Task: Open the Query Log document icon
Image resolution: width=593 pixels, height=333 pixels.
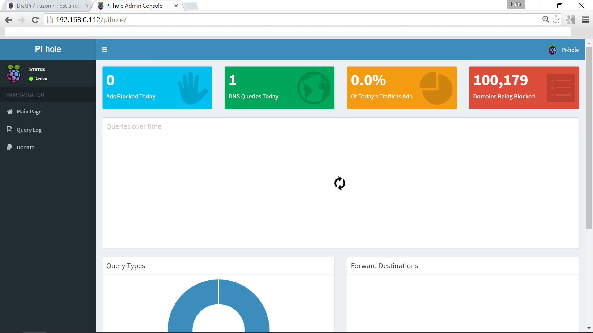Action: pos(10,129)
